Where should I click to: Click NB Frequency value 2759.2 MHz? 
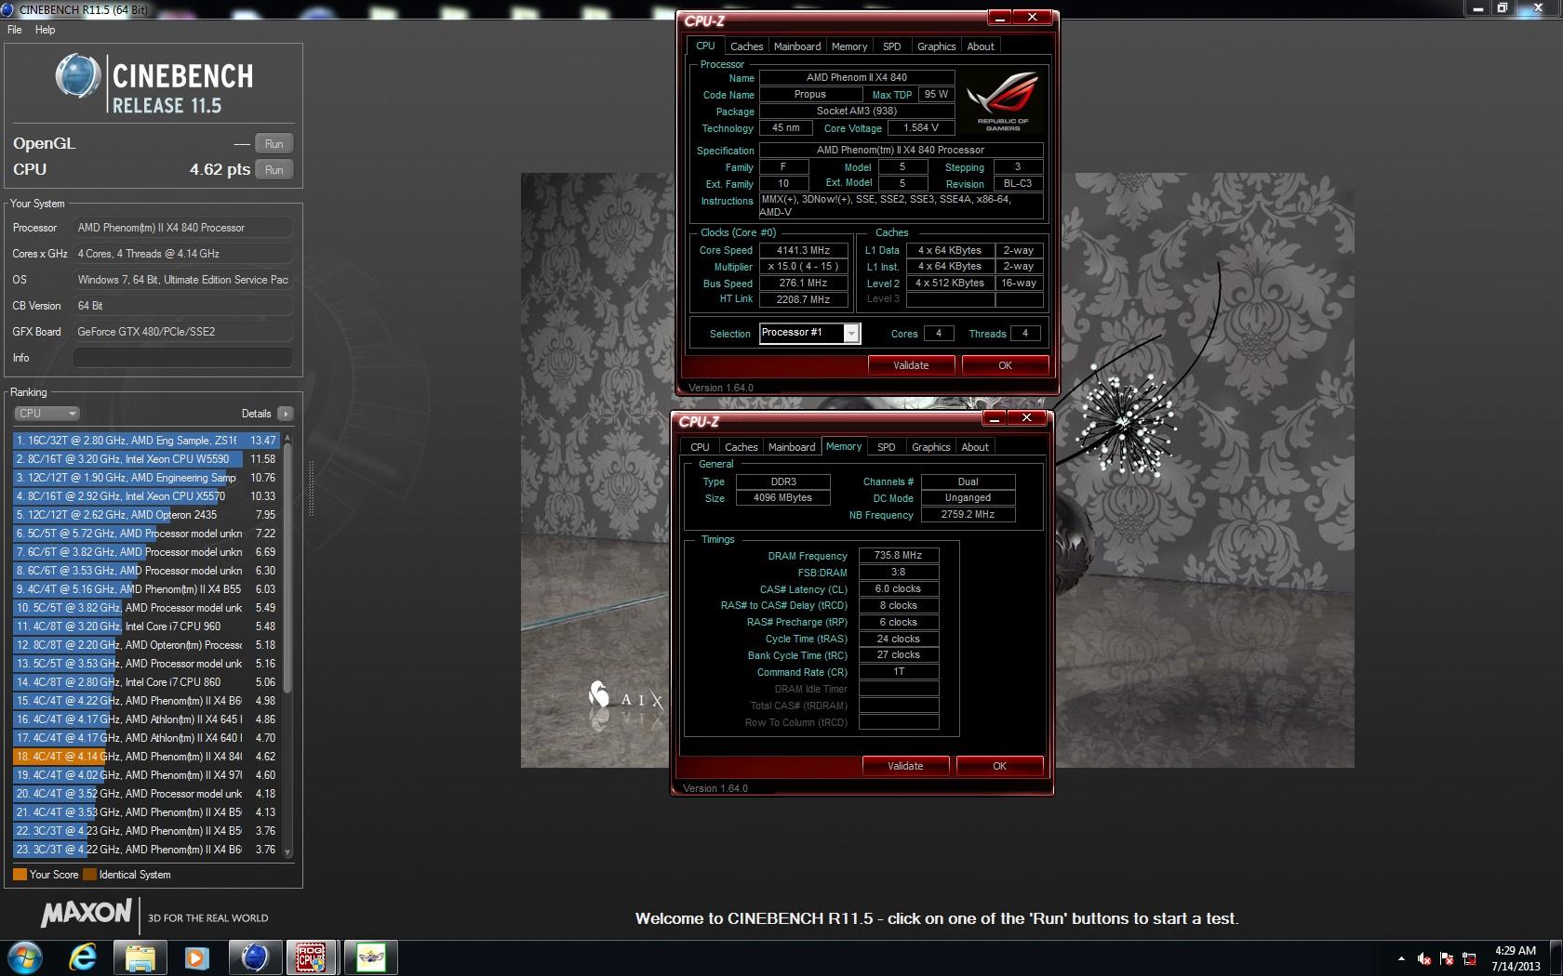click(968, 514)
